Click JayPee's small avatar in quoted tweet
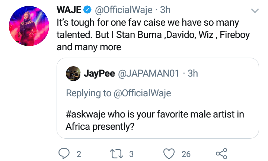 [x=73, y=74]
